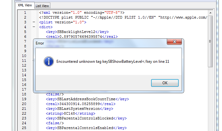
Task: Click the error message text in the dialog
Action: coord(113,61)
